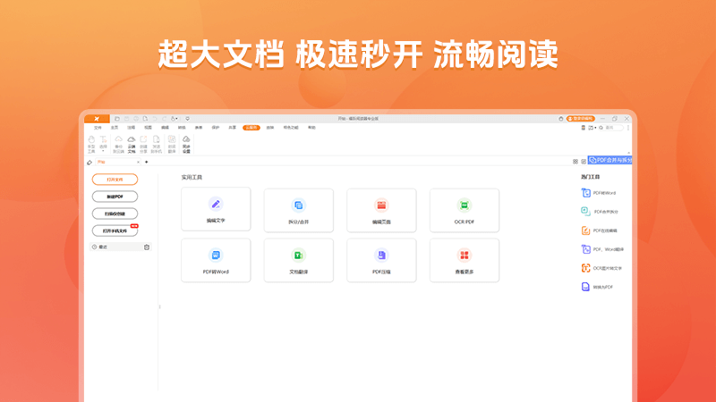Expand the 选择 tool dropdown
The height and width of the screenshot is (402, 716).
pyautogui.click(x=103, y=151)
